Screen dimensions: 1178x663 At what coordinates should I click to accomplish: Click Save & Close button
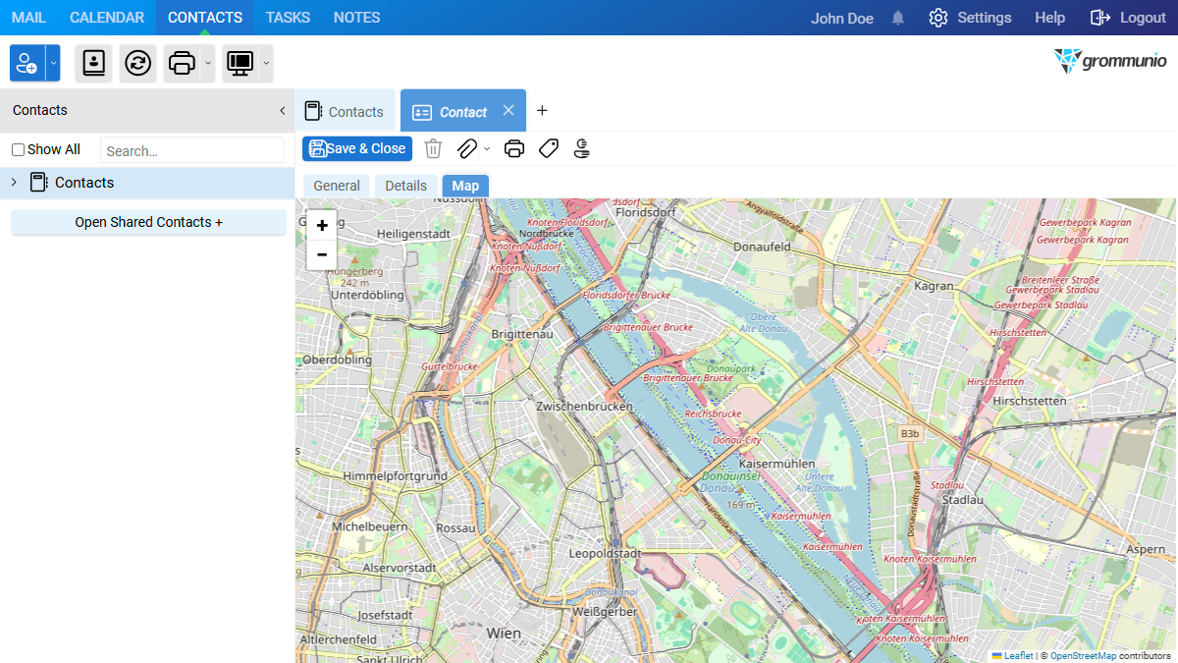click(357, 148)
